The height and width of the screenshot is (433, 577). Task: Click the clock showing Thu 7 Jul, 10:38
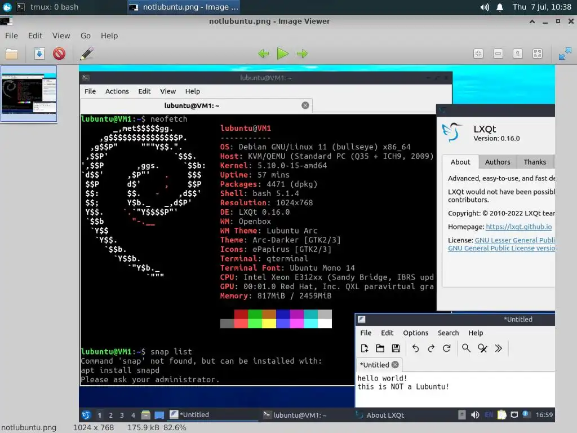(x=542, y=7)
